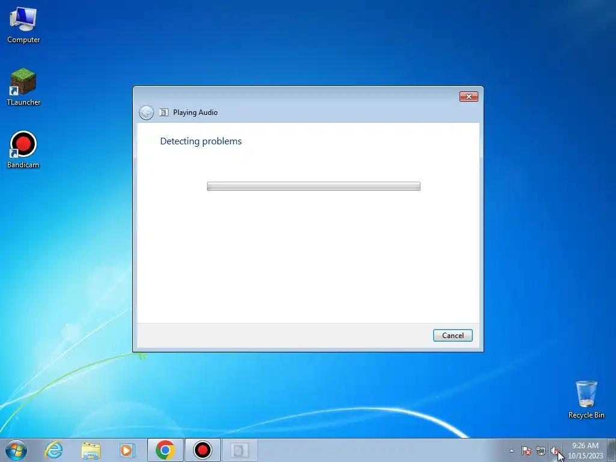Open Windows Explorer folder in taskbar
This screenshot has height=462, width=616.
click(x=91, y=450)
